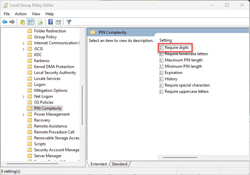The width and height of the screenshot is (250, 175).
Task: Open the View menu
Action: 36,14
